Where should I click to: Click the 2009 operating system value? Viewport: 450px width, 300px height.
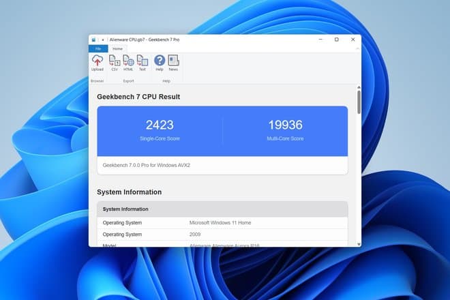coord(195,235)
